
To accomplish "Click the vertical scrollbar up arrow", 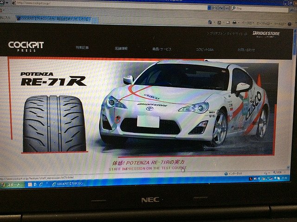I will click(295, 31).
